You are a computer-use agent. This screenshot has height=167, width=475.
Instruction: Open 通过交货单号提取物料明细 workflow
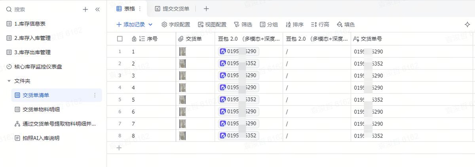coord(55,124)
